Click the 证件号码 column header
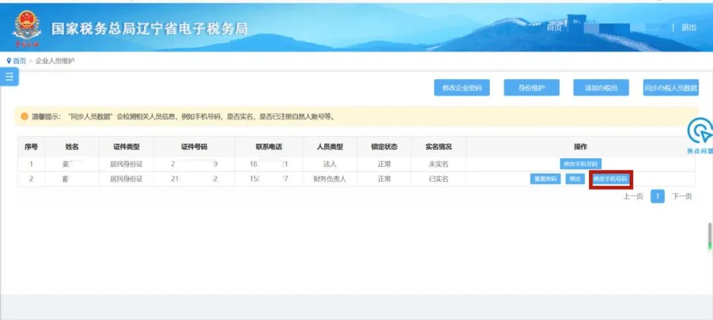This screenshot has height=320, width=713. click(x=194, y=147)
